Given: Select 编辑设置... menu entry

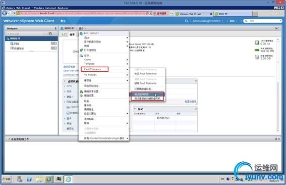Looking at the screenshot, I should (104, 96).
